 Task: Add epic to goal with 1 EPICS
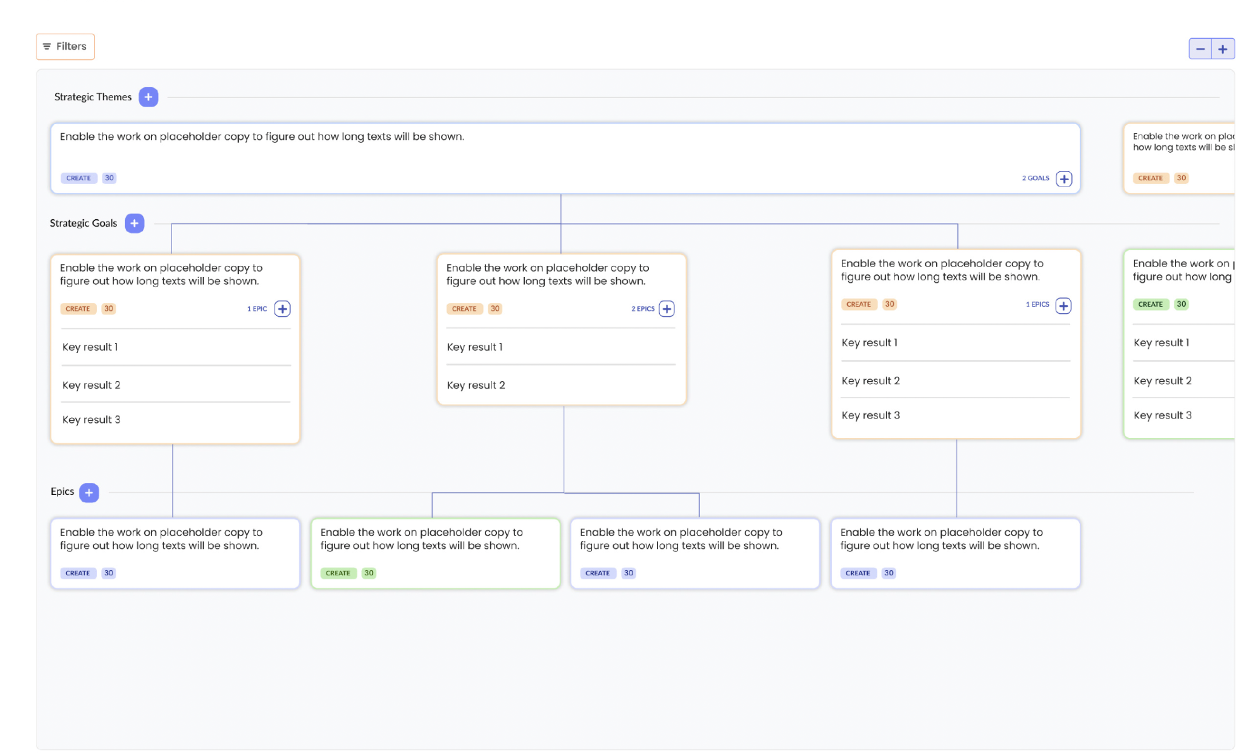click(1063, 305)
